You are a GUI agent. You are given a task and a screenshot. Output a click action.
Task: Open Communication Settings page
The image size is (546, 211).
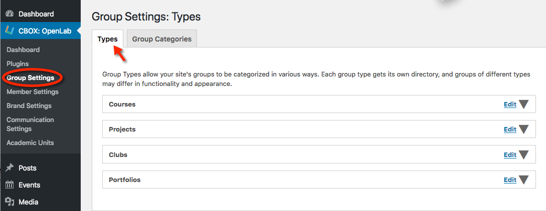[x=30, y=124]
